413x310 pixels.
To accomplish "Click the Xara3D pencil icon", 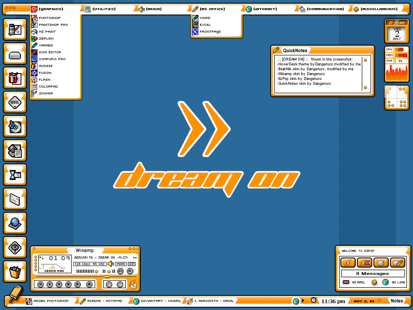I will [x=34, y=45].
